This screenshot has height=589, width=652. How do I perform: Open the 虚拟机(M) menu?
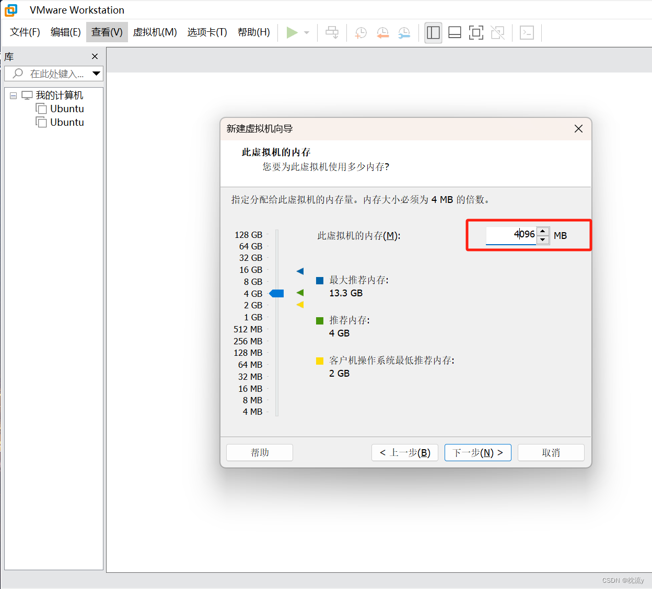(x=155, y=32)
